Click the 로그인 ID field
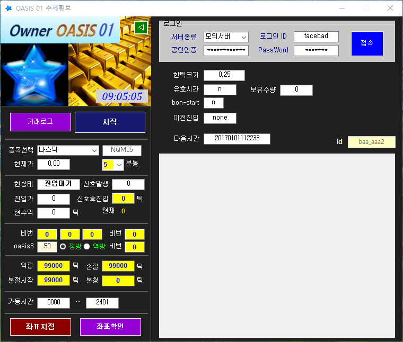The height and width of the screenshot is (342, 403). coord(316,37)
